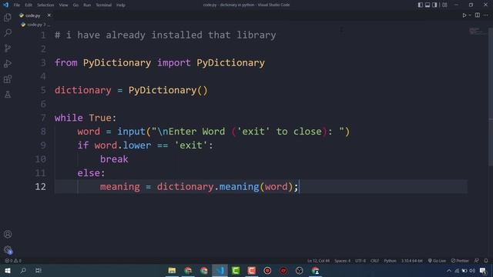
Task: Open Task View on the taskbar
Action: tap(39, 270)
